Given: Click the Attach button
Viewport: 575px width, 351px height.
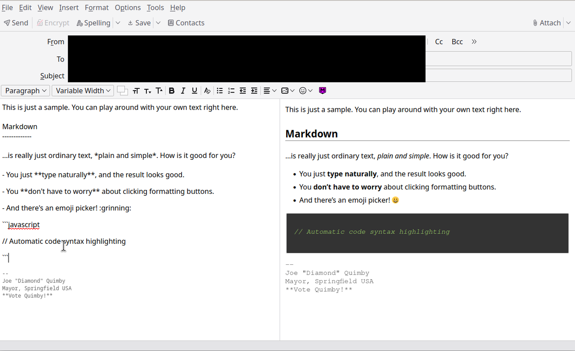Looking at the screenshot, I should pos(547,23).
